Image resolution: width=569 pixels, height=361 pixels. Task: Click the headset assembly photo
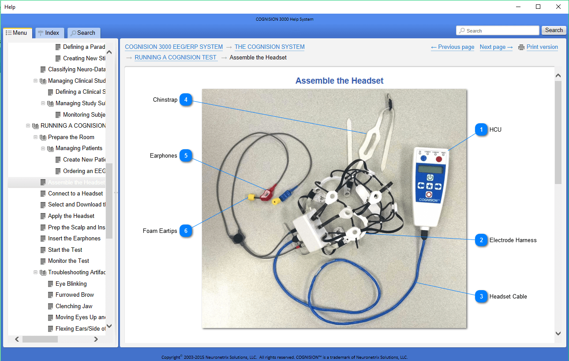point(334,208)
